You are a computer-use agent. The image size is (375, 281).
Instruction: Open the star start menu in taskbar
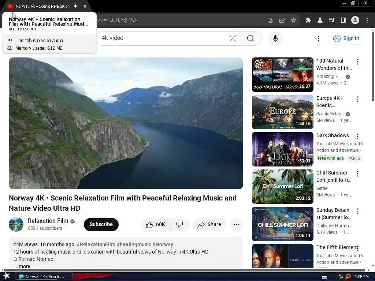tap(7, 276)
